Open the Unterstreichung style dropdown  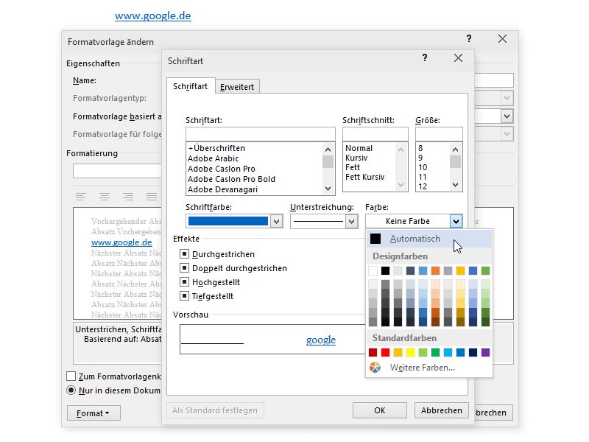(x=352, y=222)
